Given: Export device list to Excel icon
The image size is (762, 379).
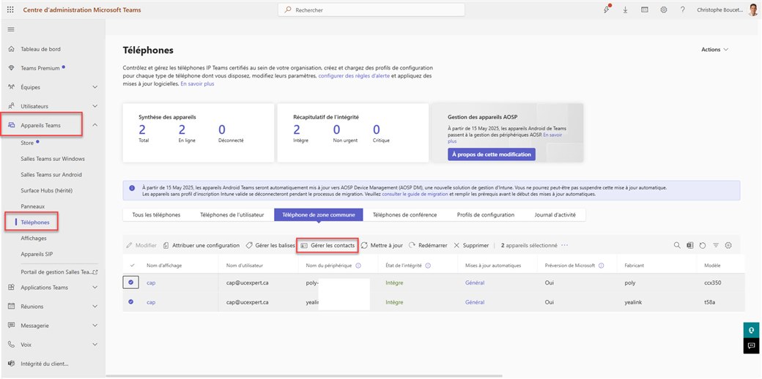Looking at the screenshot, I should [690, 246].
